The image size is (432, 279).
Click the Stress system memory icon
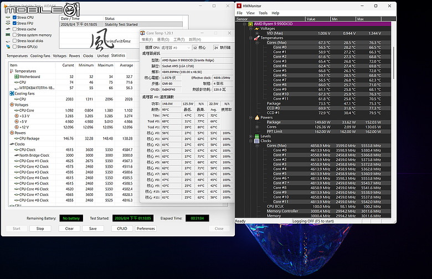(x=8, y=35)
